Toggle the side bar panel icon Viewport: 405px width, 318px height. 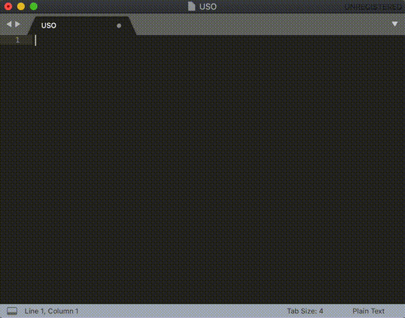tap(12, 311)
